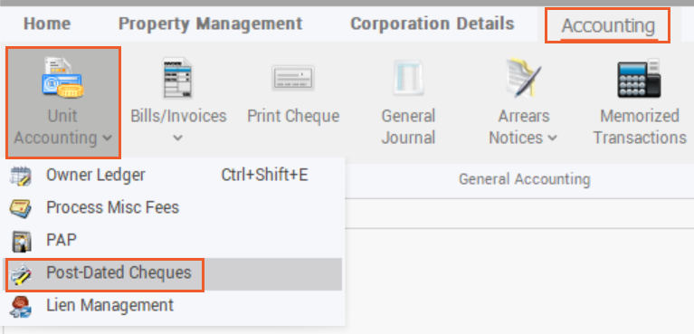Go to the Corporation Details tab
694x334 pixels.
(x=433, y=24)
